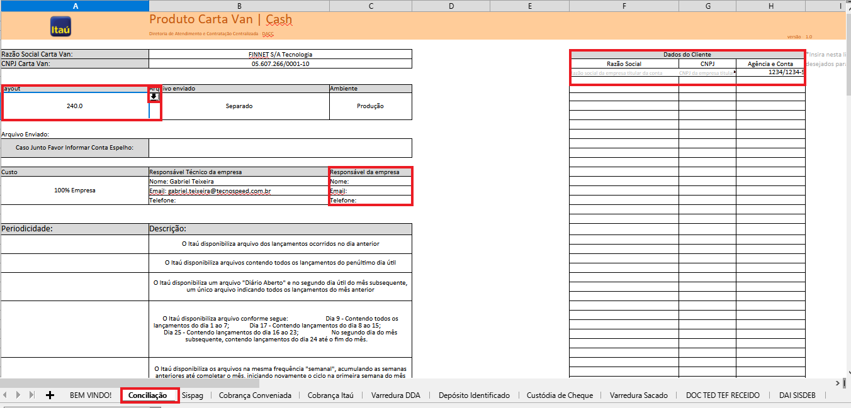Select column A header
Image resolution: width=851 pixels, height=408 pixels.
tap(75, 6)
